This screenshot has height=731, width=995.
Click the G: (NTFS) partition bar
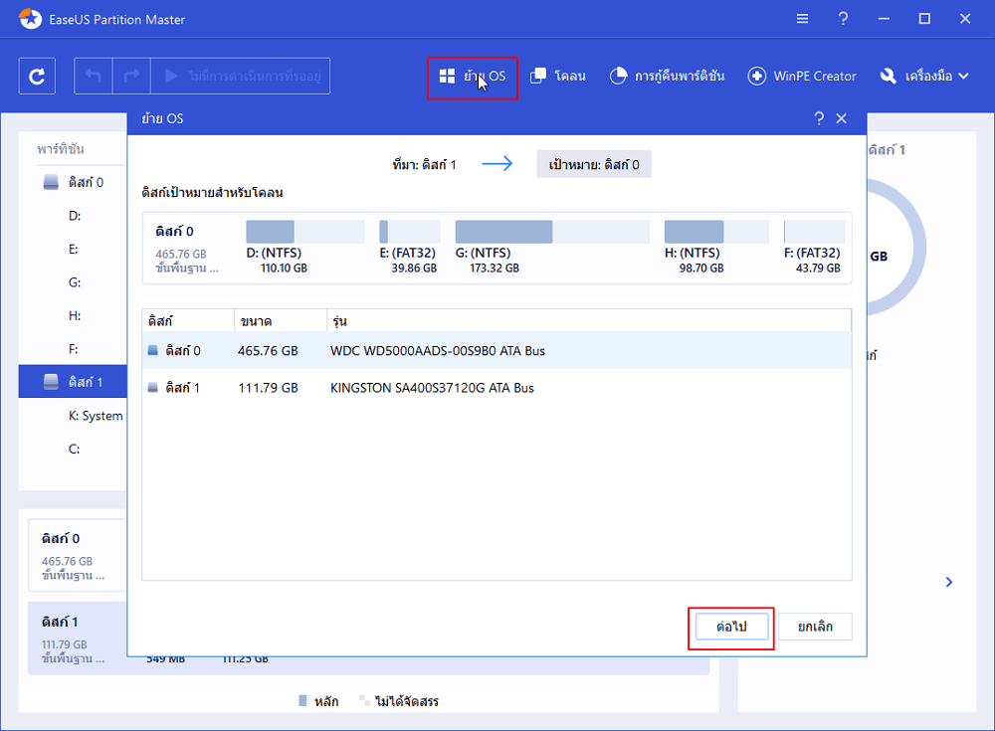coord(552,232)
